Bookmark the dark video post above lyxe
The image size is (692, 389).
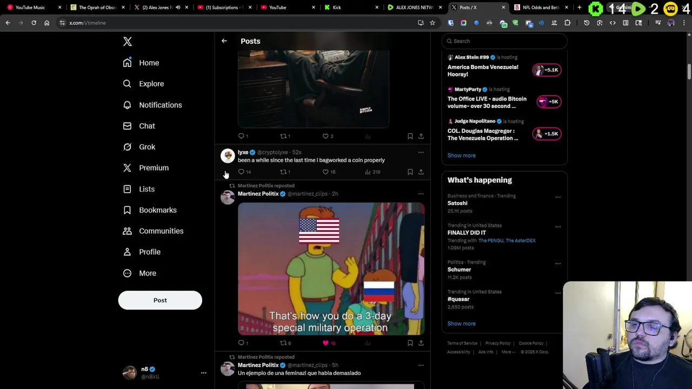(x=410, y=136)
